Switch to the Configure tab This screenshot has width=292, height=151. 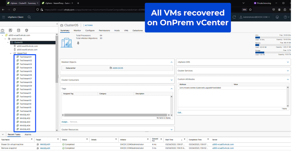[90, 31]
